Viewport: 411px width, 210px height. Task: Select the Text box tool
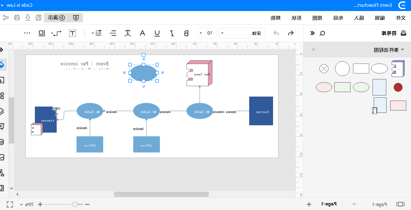coord(73,33)
